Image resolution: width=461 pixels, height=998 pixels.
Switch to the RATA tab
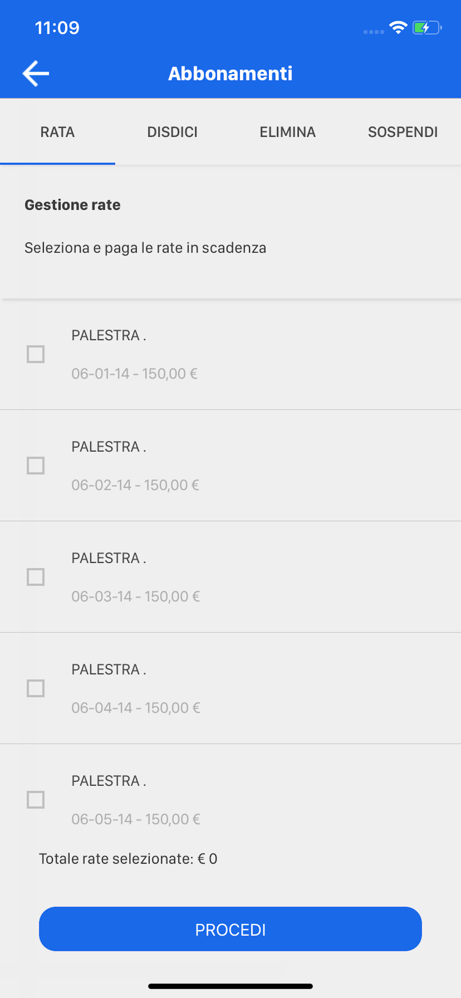57,132
